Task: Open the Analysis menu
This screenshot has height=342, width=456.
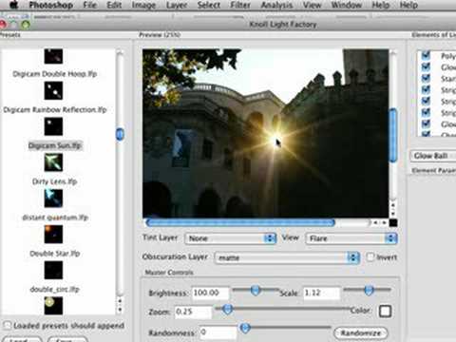Action: [x=276, y=5]
